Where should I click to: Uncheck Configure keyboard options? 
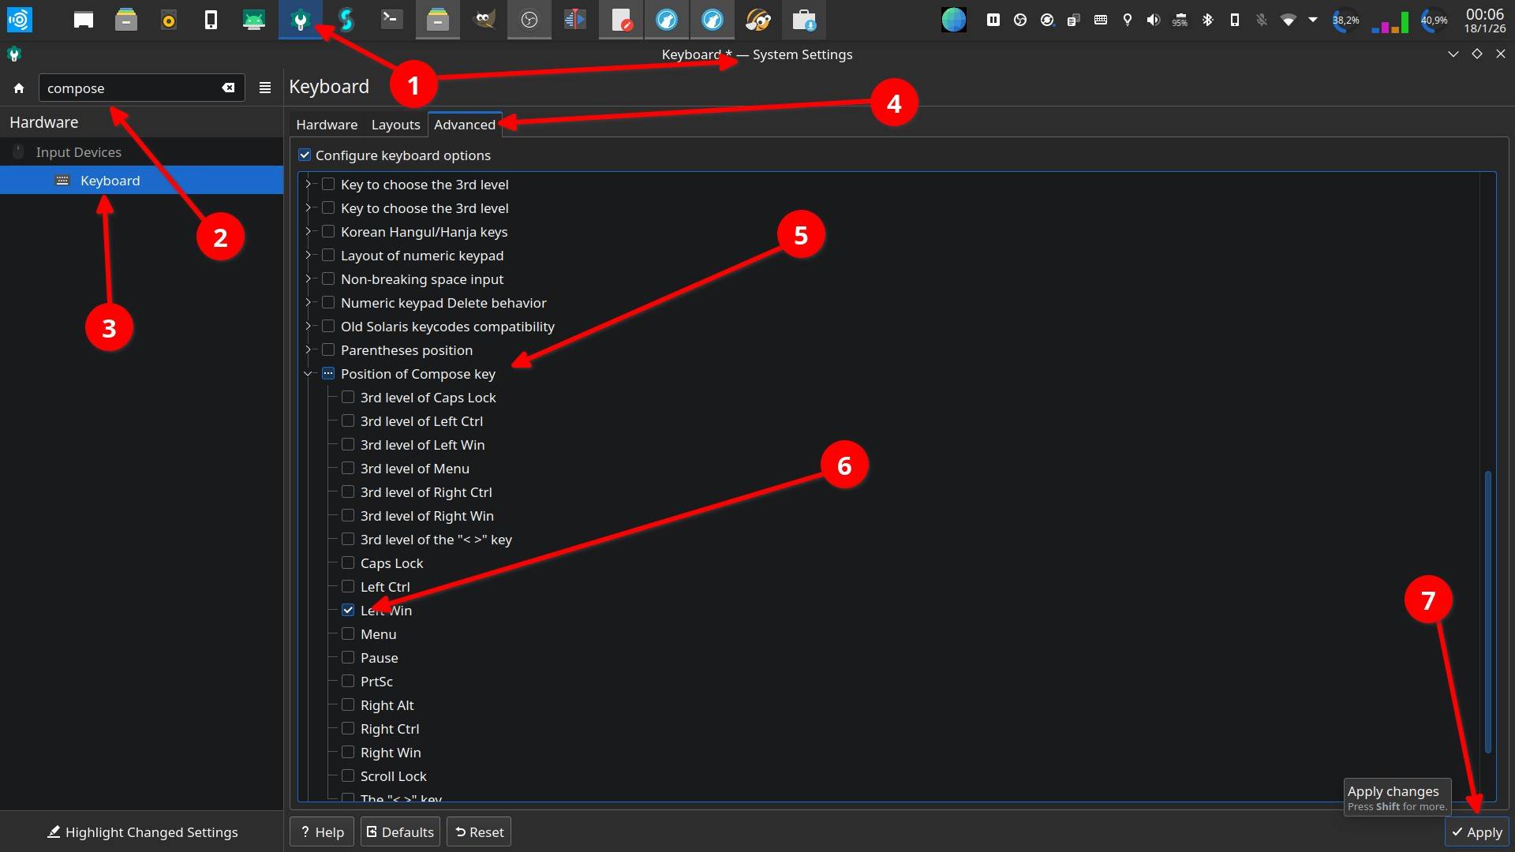pos(305,155)
